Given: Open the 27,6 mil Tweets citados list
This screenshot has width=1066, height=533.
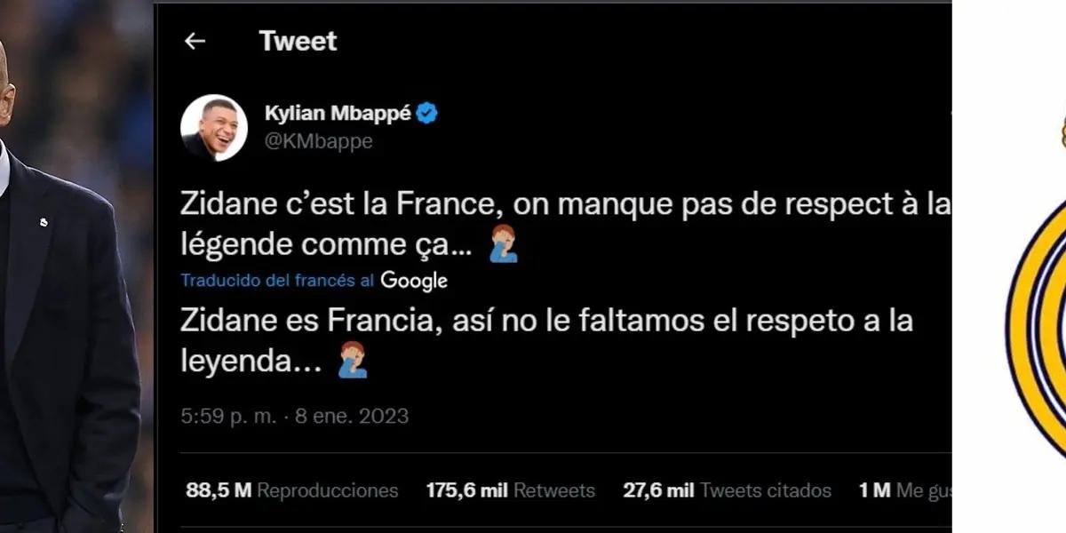Looking at the screenshot, I should coord(727,490).
